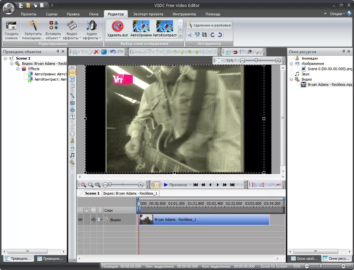
Task: Switch to Видео: Bryan Adams - Reckless_1 tab
Action: [x=130, y=193]
